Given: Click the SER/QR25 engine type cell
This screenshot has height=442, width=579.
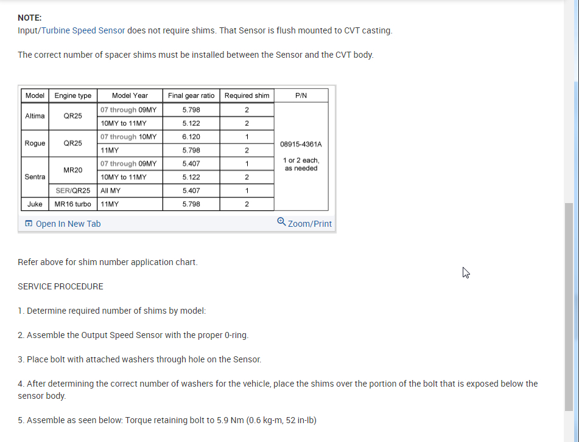Looking at the screenshot, I should point(72,190).
